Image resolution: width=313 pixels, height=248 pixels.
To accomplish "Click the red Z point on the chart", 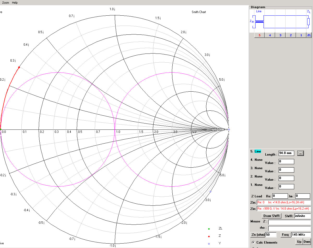I will [x=19, y=67].
